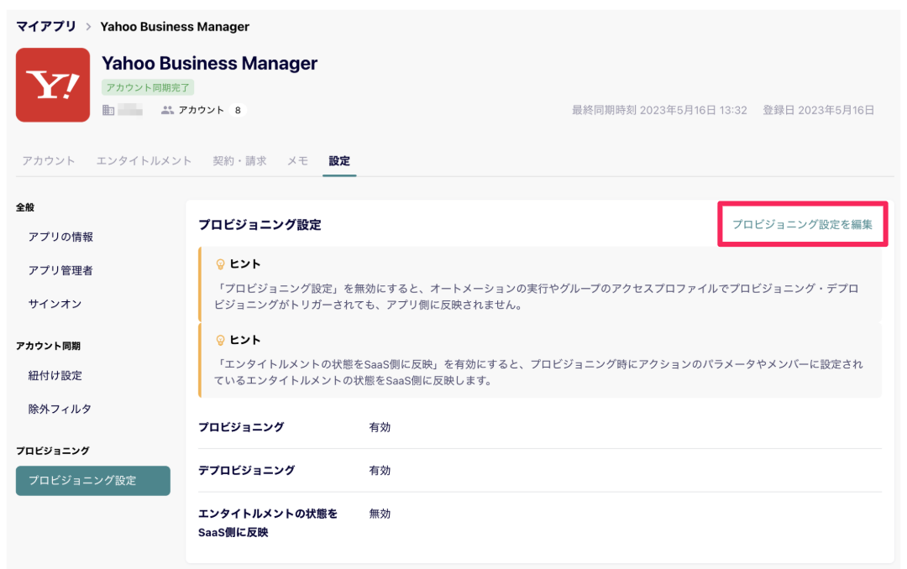
Task: Click the プロビジョニング設定 panel heading
Action: 260,224
